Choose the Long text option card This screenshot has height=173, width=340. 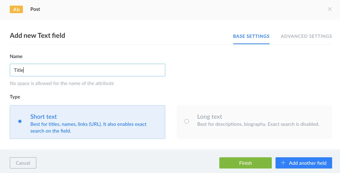[254, 122]
